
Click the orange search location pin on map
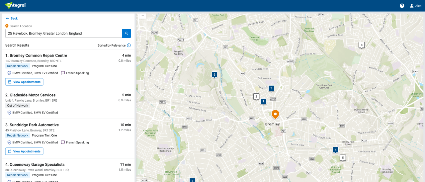click(x=275, y=114)
